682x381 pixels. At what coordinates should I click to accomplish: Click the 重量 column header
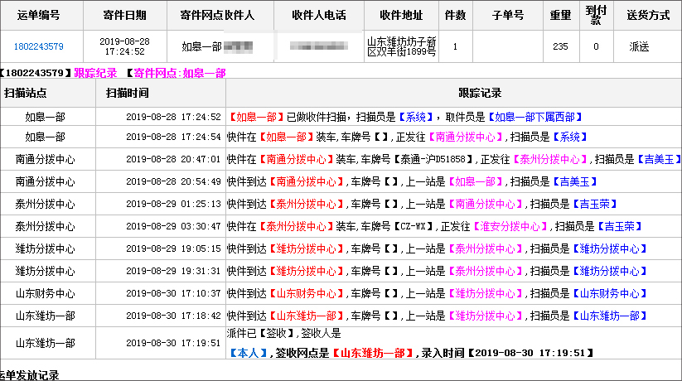coord(560,15)
